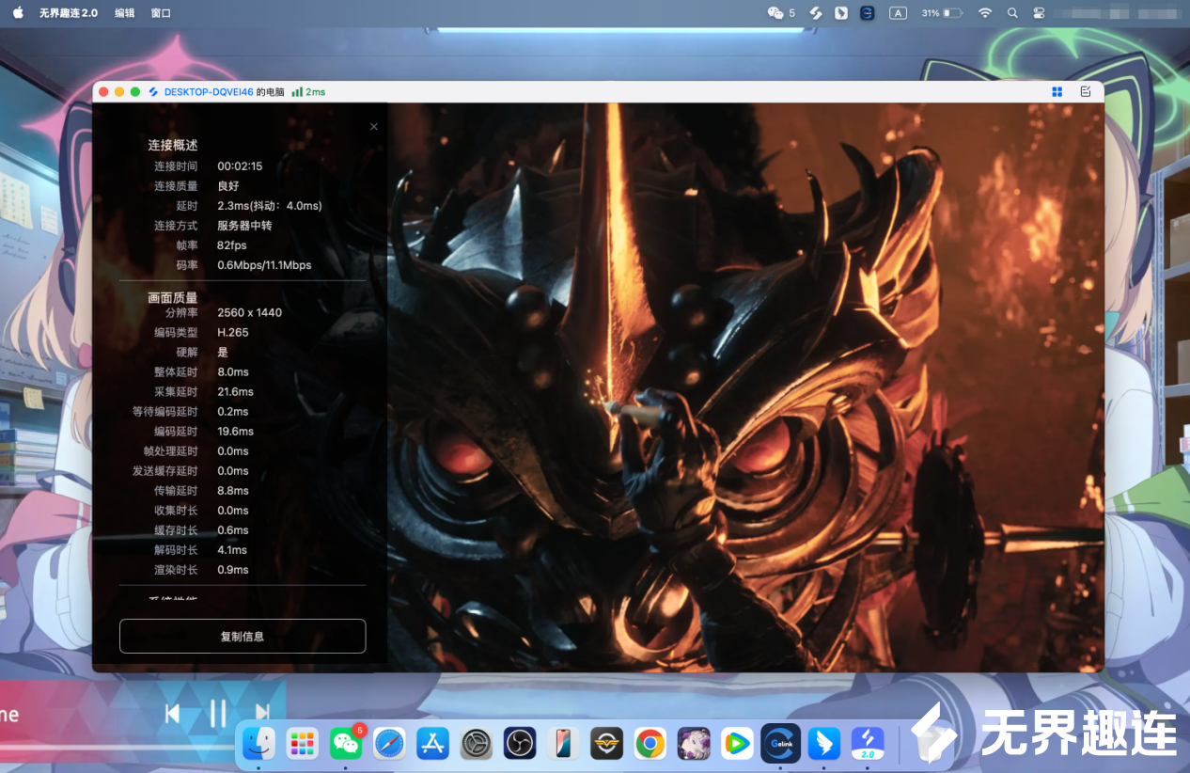Open the input method A indicator

(x=898, y=13)
